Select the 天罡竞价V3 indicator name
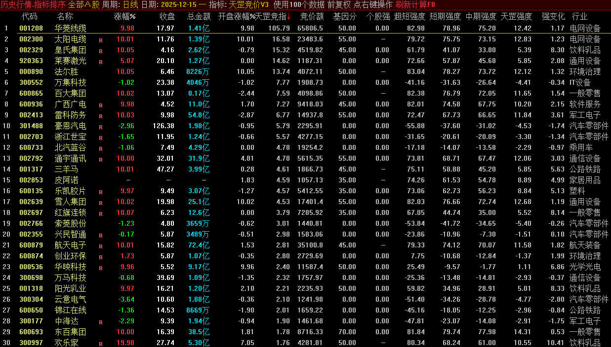Viewport: 611px width, 347px height. [x=252, y=4]
